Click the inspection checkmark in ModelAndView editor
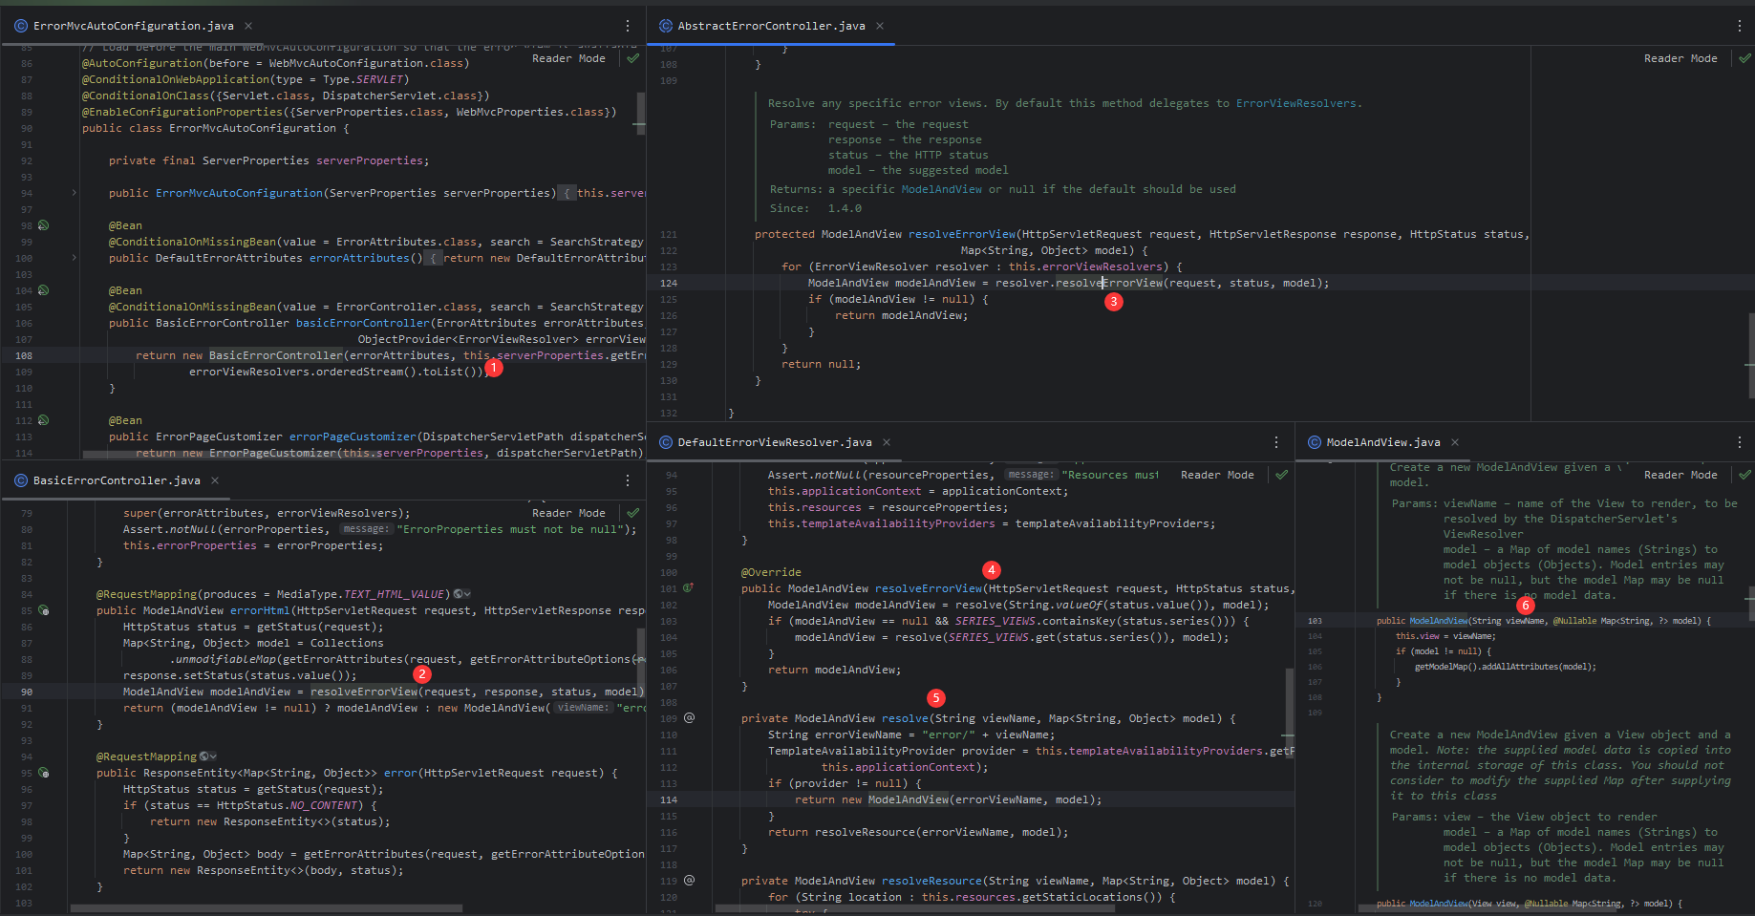The height and width of the screenshot is (916, 1755). 1744,475
